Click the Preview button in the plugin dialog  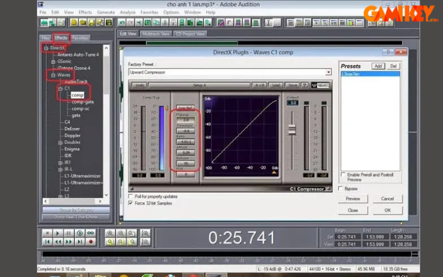(x=353, y=199)
